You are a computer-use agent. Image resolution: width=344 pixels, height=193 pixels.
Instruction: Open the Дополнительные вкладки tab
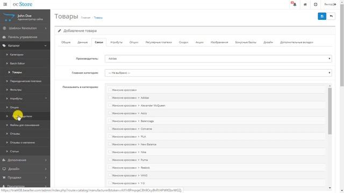coord(297,42)
